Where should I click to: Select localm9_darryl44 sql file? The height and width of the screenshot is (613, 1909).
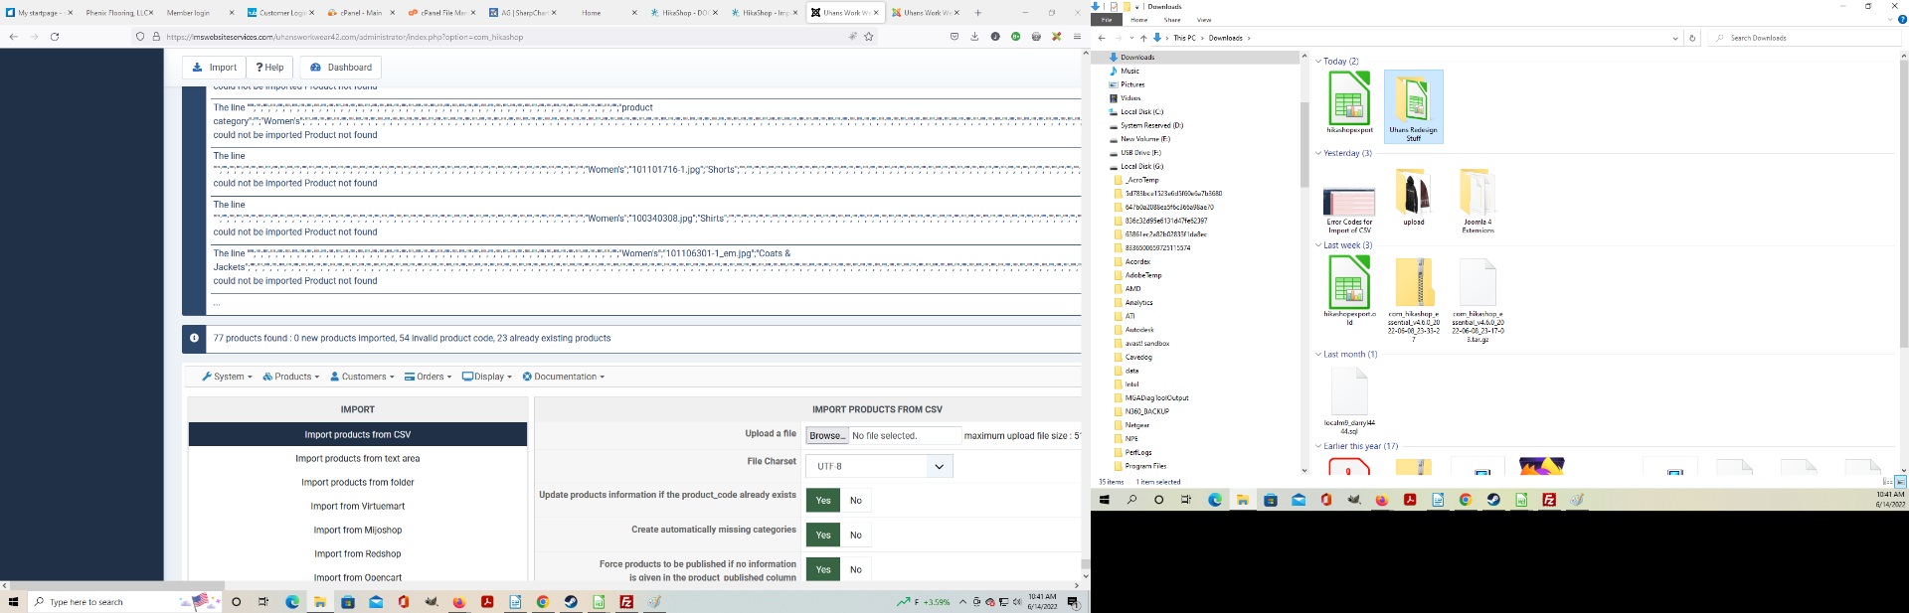(1349, 400)
